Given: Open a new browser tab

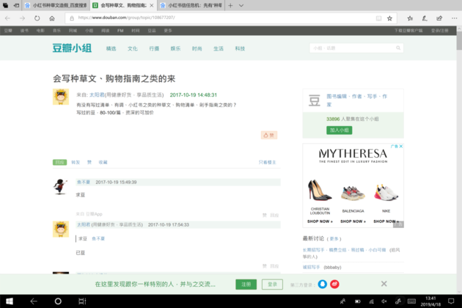Looking at the screenshot, I should [x=230, y=5].
